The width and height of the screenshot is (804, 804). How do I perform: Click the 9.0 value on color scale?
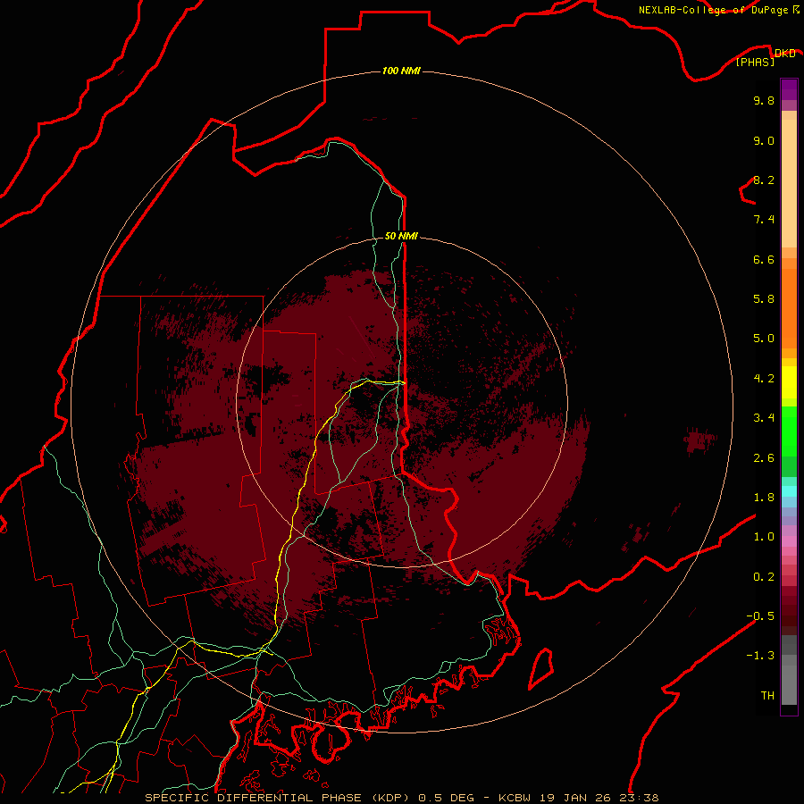tap(764, 140)
